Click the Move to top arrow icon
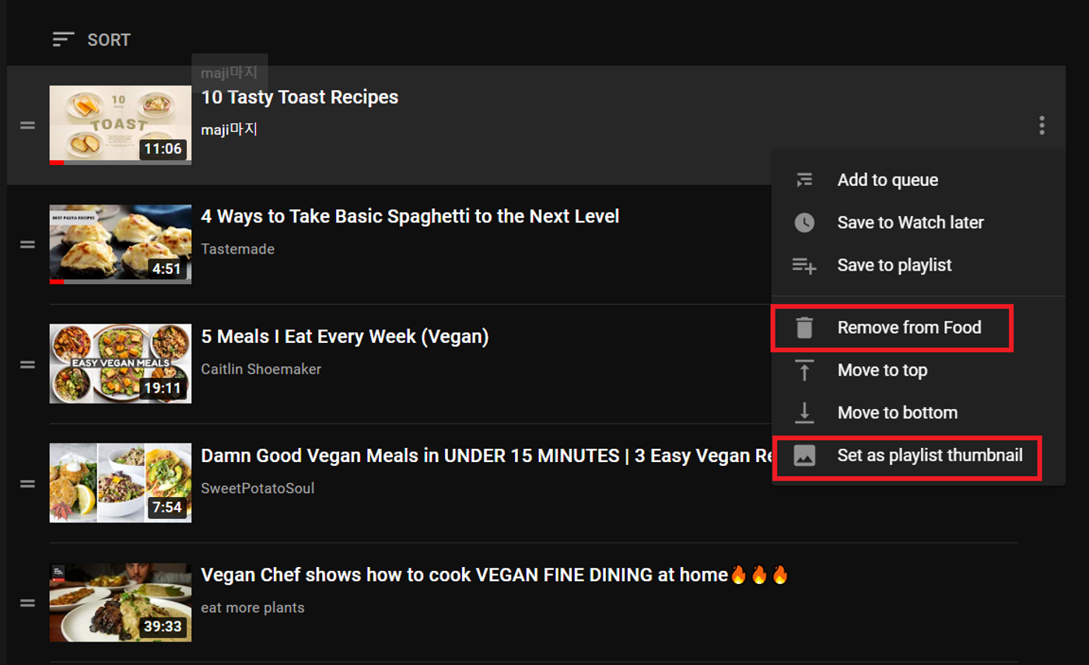The width and height of the screenshot is (1089, 665). 805,370
